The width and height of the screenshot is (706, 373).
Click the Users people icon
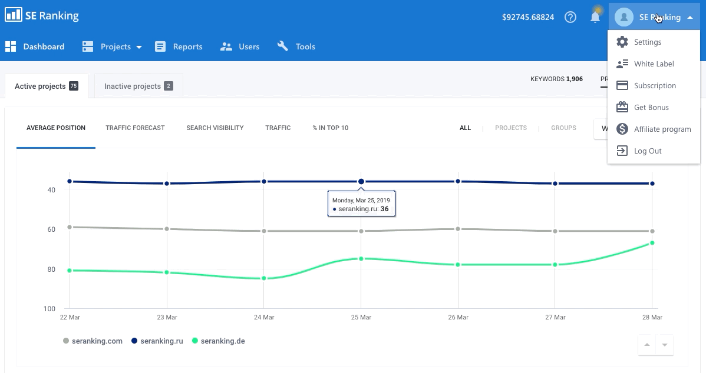coord(226,46)
